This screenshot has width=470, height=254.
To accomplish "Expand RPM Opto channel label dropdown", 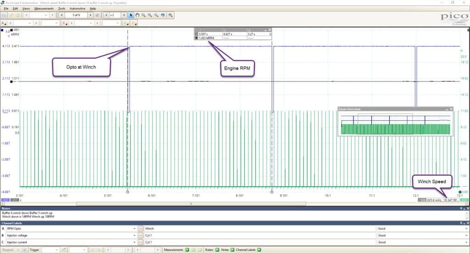I will click(x=134, y=229).
